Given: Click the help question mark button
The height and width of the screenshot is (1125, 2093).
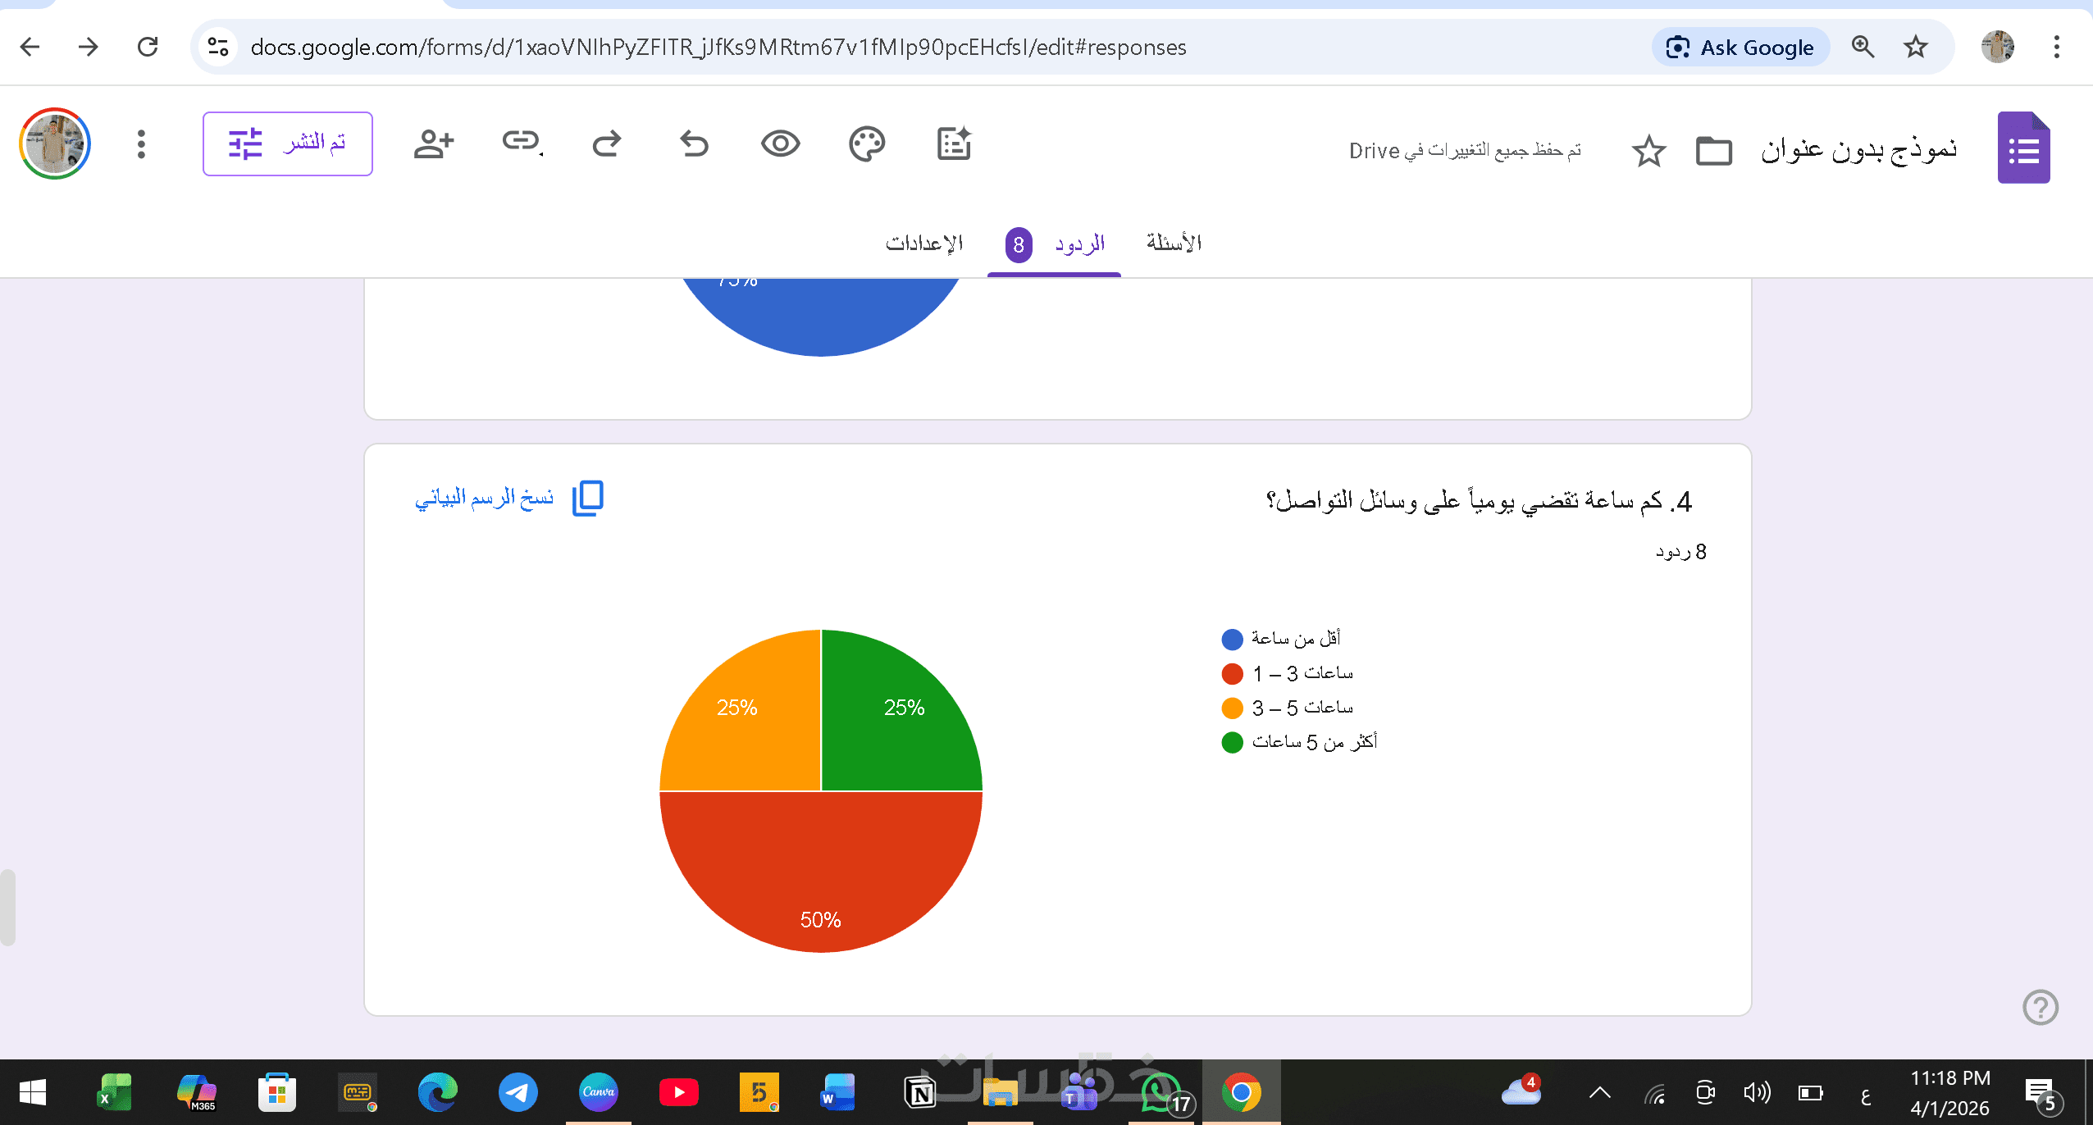Looking at the screenshot, I should coord(2040,1007).
